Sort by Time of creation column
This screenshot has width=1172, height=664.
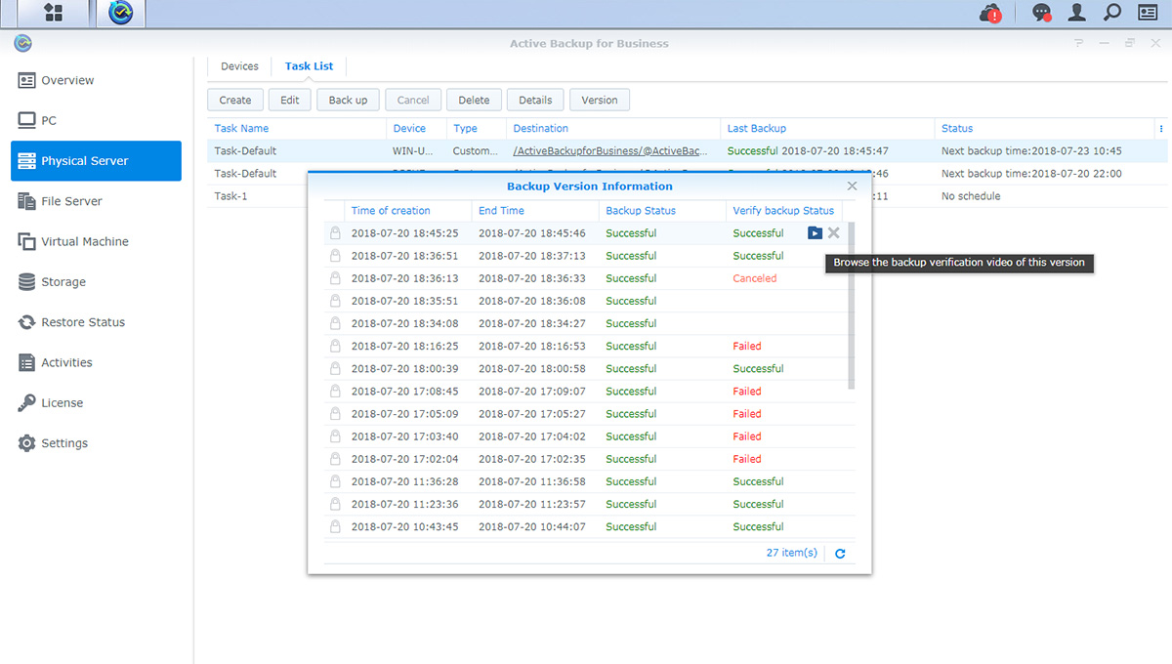tap(391, 211)
